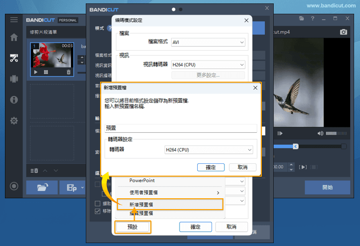This screenshot has width=360, height=246.
Task: Delete segment 1 with the trash icon
Action: (x=69, y=72)
